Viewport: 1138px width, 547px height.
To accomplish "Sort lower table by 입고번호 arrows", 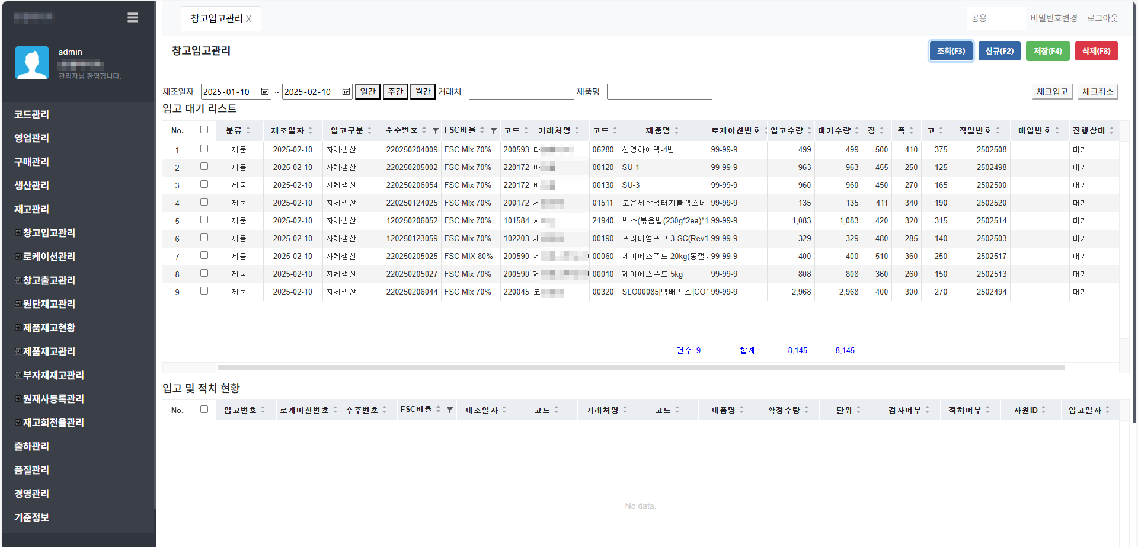I will click(x=263, y=410).
